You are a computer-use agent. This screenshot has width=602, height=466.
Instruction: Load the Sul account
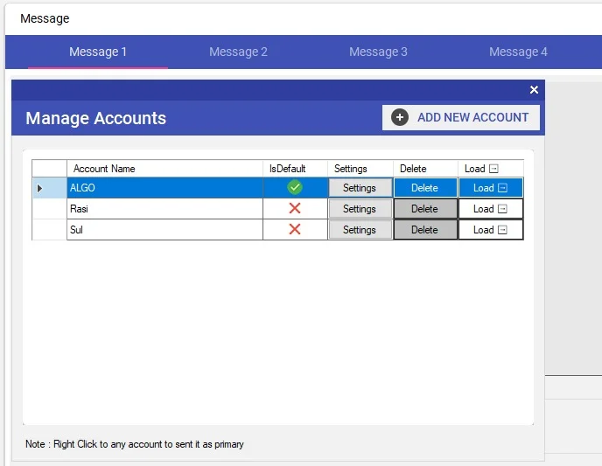(x=490, y=230)
